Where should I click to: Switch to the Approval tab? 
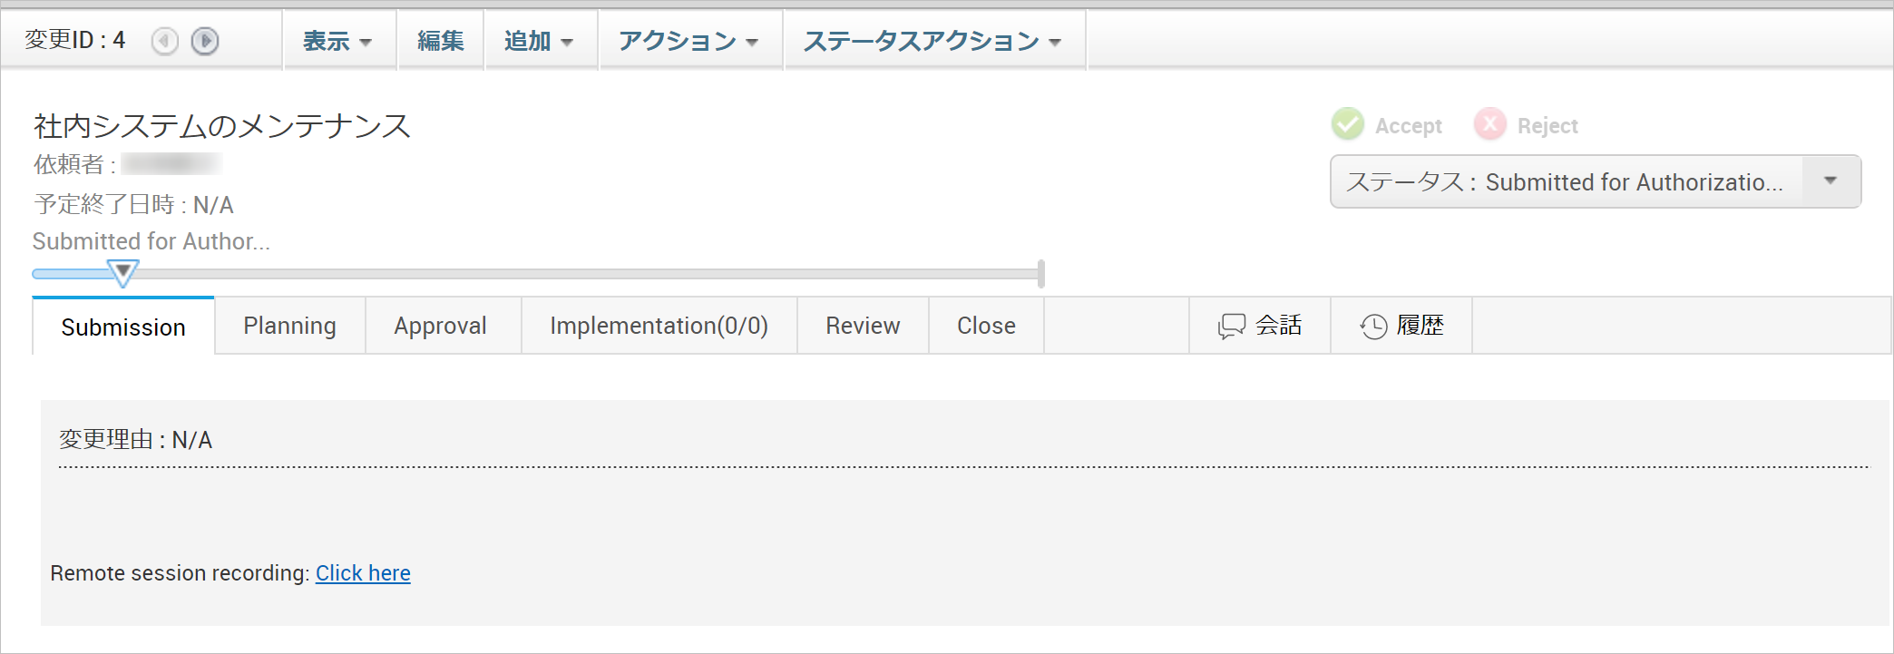(440, 326)
